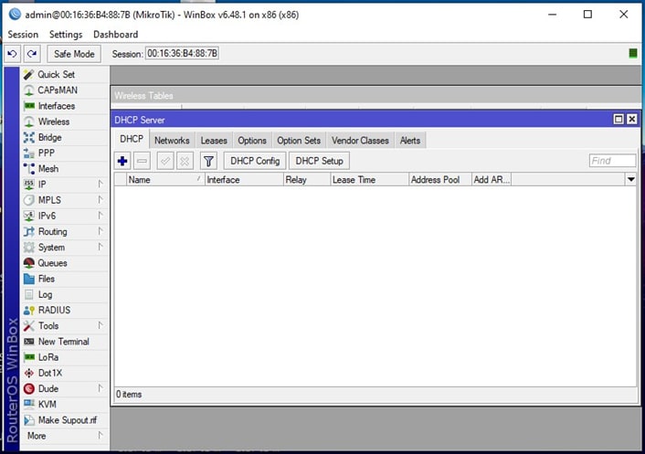Click the Redo arrow in toolbar
The width and height of the screenshot is (645, 454).
(32, 54)
